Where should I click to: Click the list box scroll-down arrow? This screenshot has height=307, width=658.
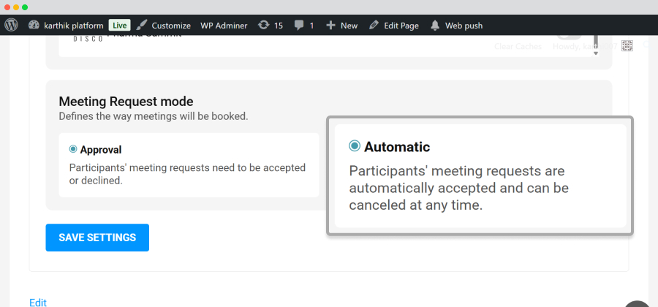point(595,53)
